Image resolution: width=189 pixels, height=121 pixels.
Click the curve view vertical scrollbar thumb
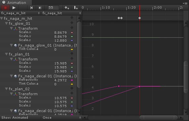tap(186, 77)
